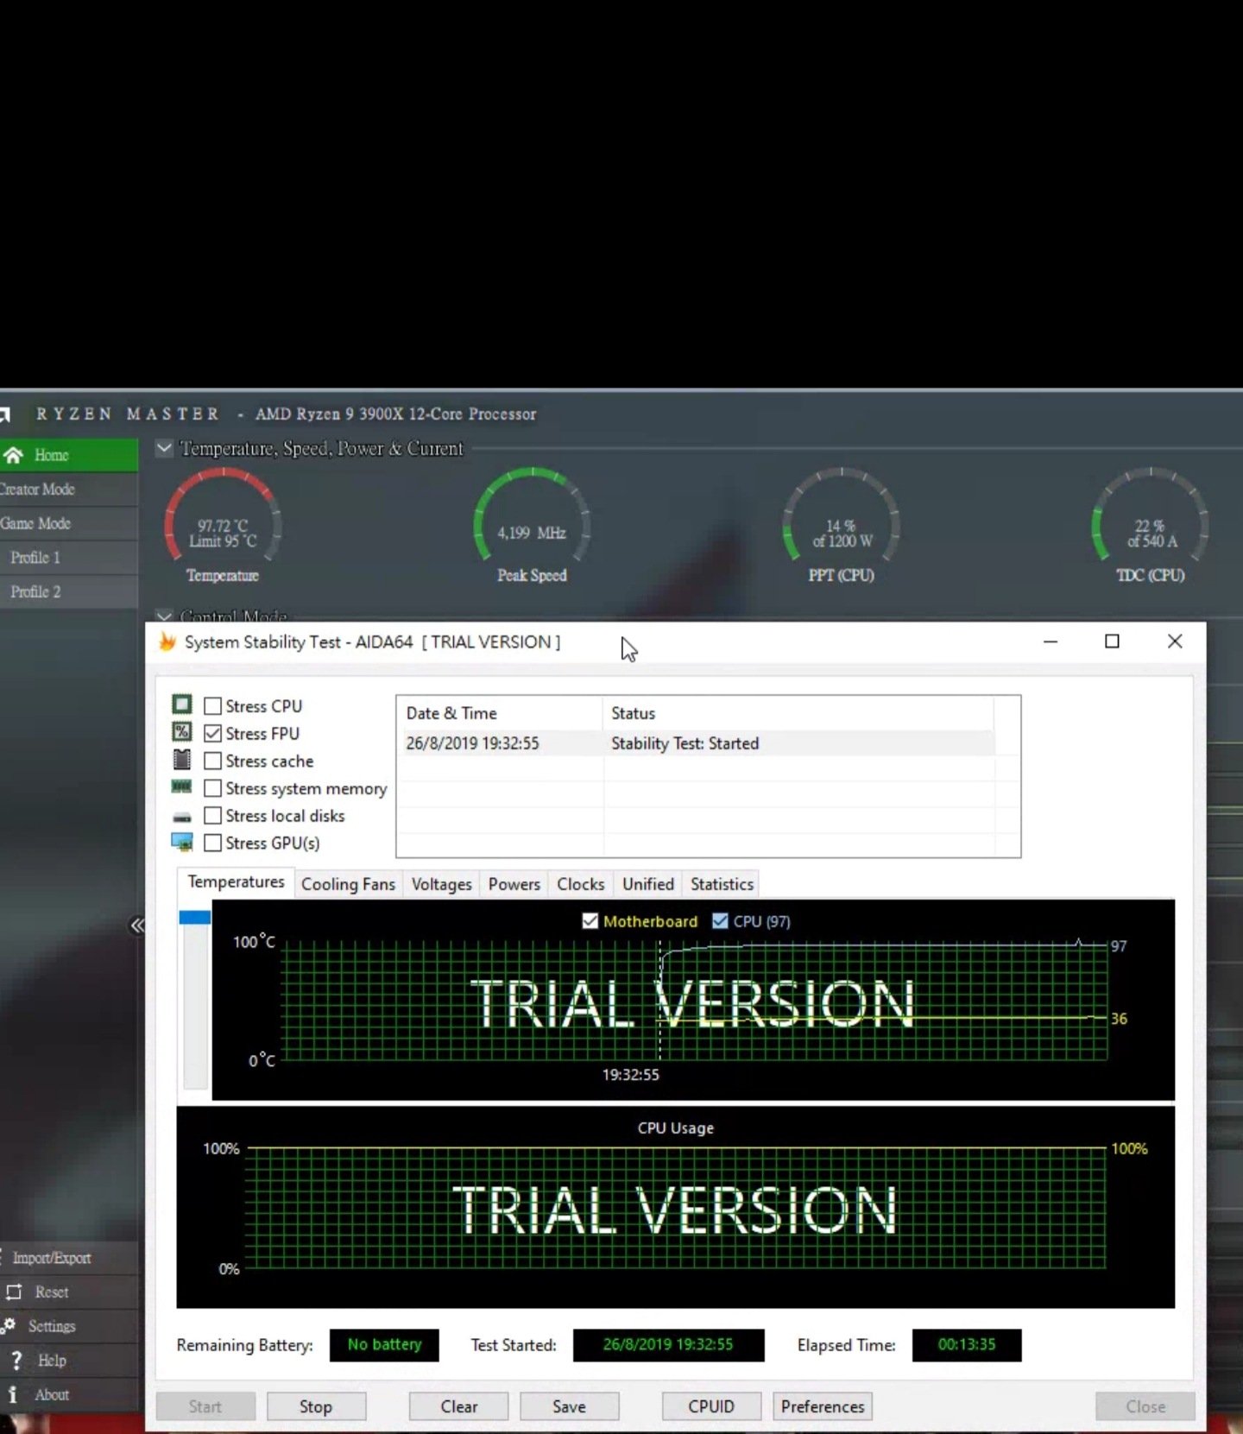
Task: Click the Stress local disks drive icon
Action: click(x=182, y=817)
